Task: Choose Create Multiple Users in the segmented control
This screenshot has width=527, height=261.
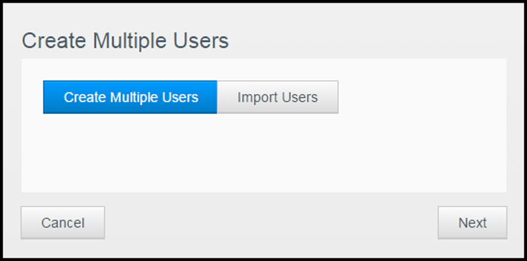Action: coord(130,97)
